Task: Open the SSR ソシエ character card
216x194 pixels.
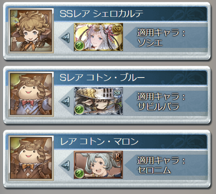Action: pos(98,37)
